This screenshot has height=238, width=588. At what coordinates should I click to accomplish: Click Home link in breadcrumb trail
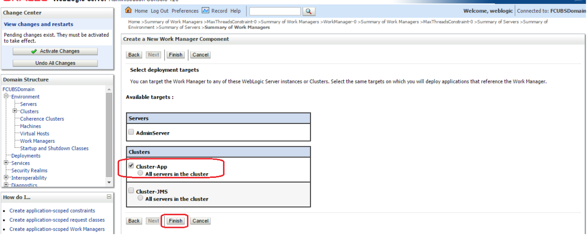click(134, 22)
